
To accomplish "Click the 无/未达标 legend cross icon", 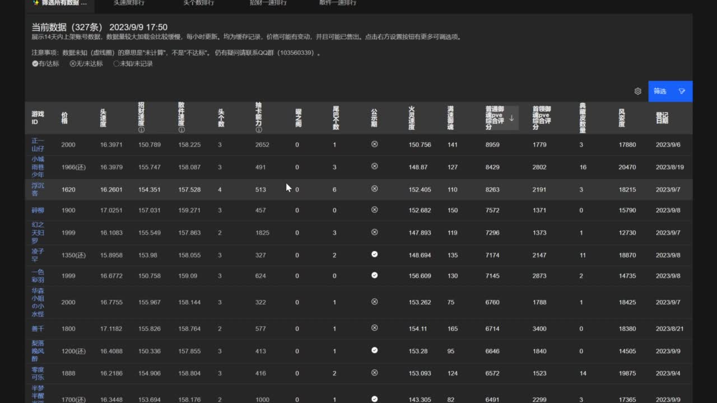I will pos(73,64).
